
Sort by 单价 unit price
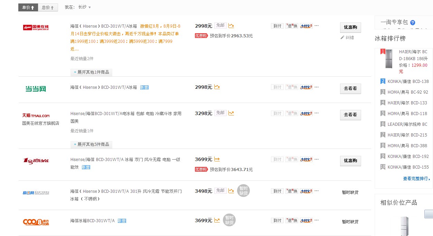coord(28,7)
